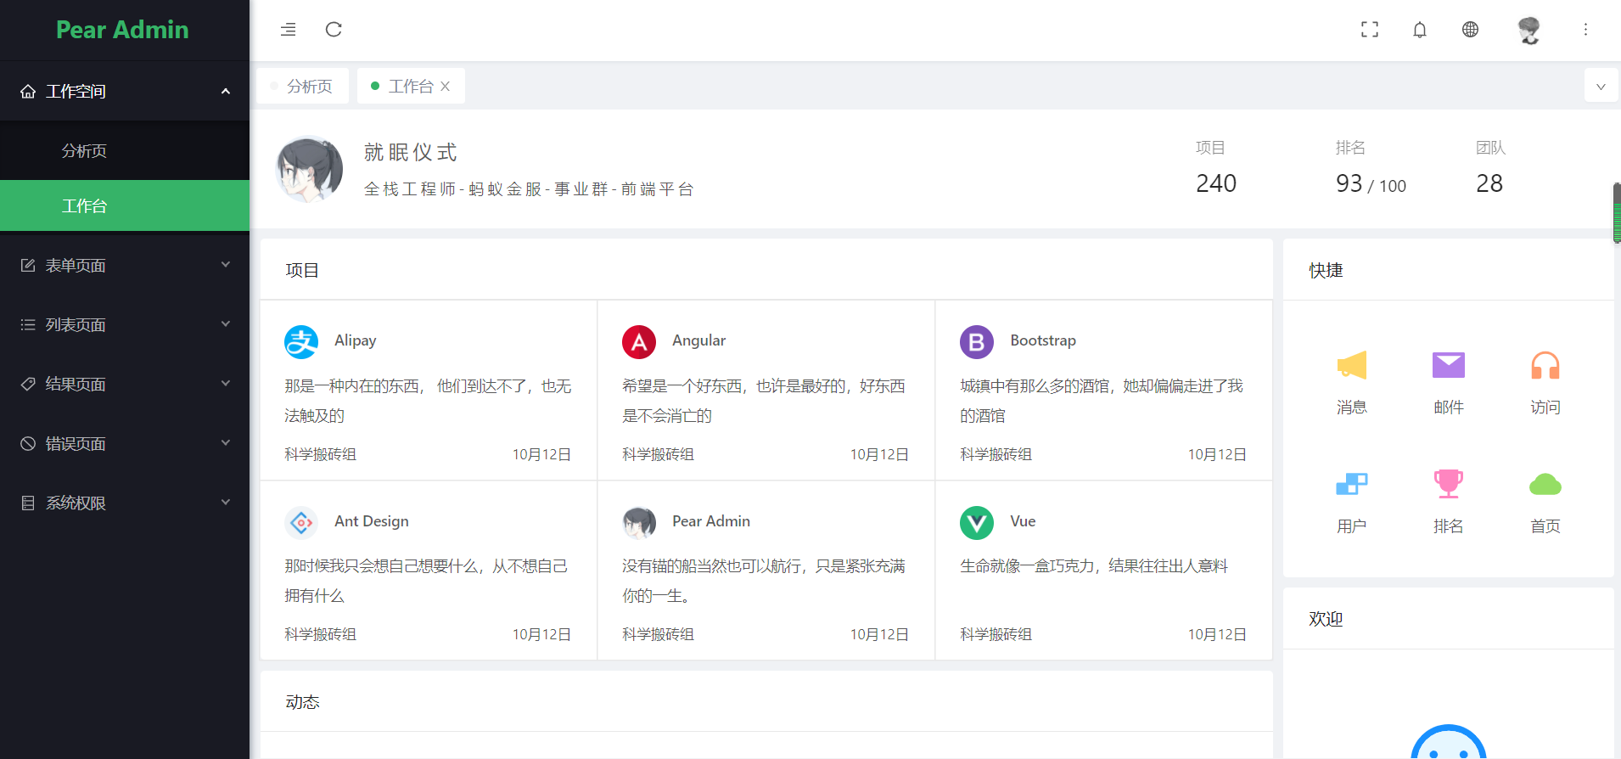The image size is (1621, 759).
Task: Click the 欢迎 panel heading
Action: (1326, 619)
